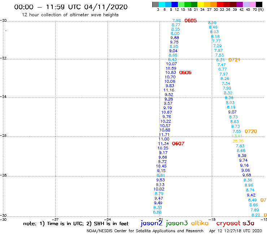The image size is (267, 234).
Task: Select the orange 0720 time marker
Action: tap(251, 131)
